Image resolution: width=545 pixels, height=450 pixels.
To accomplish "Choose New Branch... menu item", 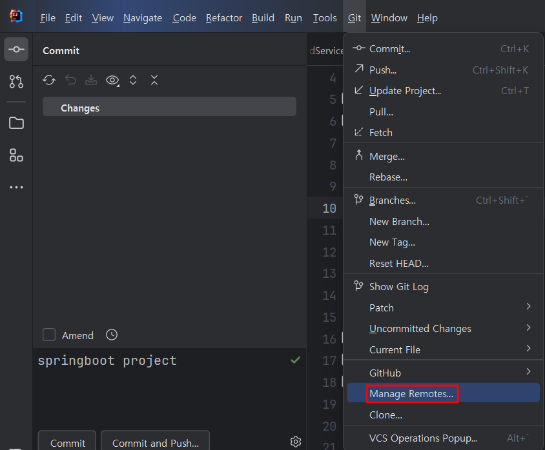I will 443,221.
